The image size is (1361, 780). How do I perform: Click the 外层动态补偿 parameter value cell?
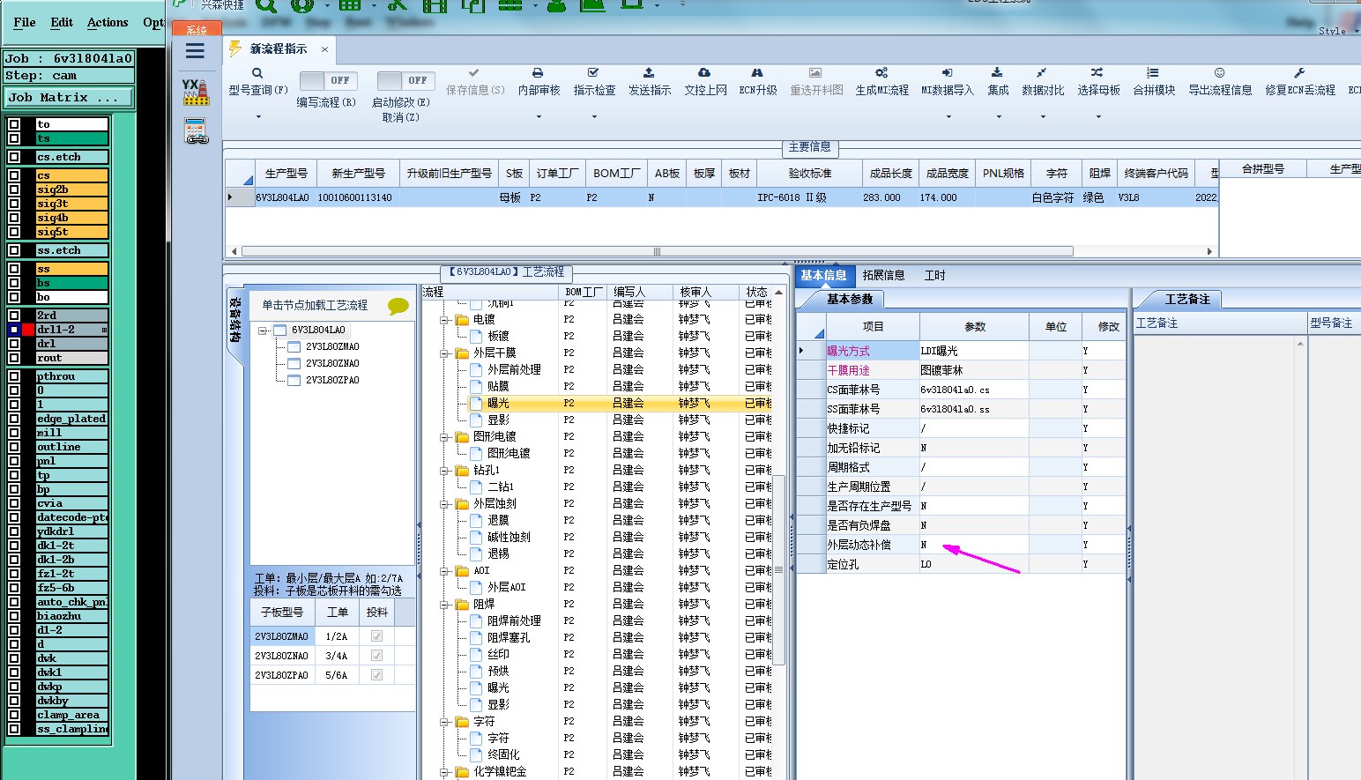coord(974,545)
